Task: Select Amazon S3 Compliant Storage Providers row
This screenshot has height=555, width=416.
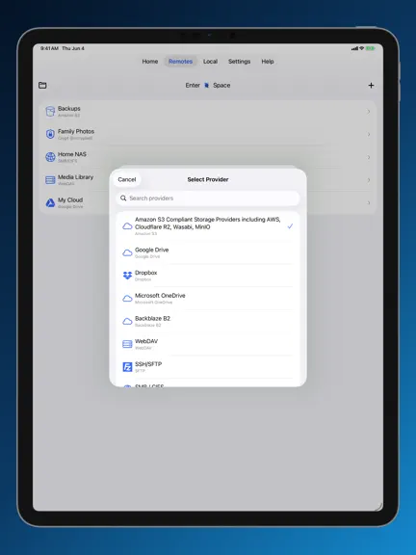Action: click(208, 226)
